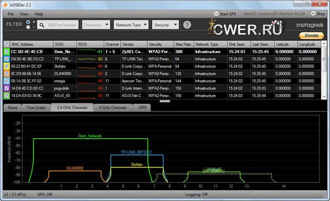Open the Channels filter dropdown
This screenshot has width=330, height=201.
click(x=96, y=25)
